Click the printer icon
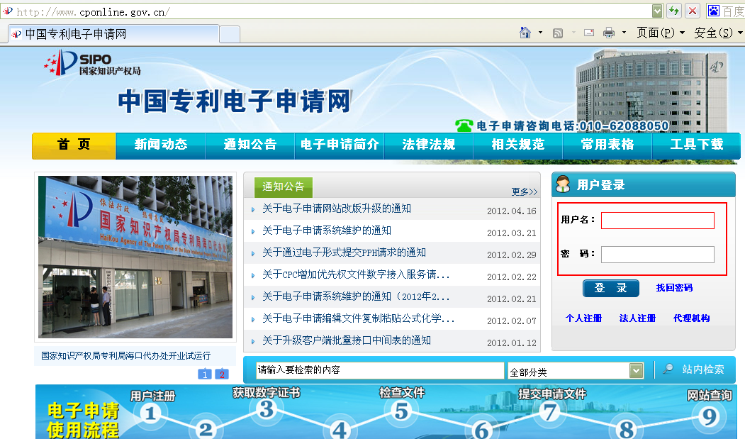The height and width of the screenshot is (439, 745). pyautogui.click(x=609, y=33)
